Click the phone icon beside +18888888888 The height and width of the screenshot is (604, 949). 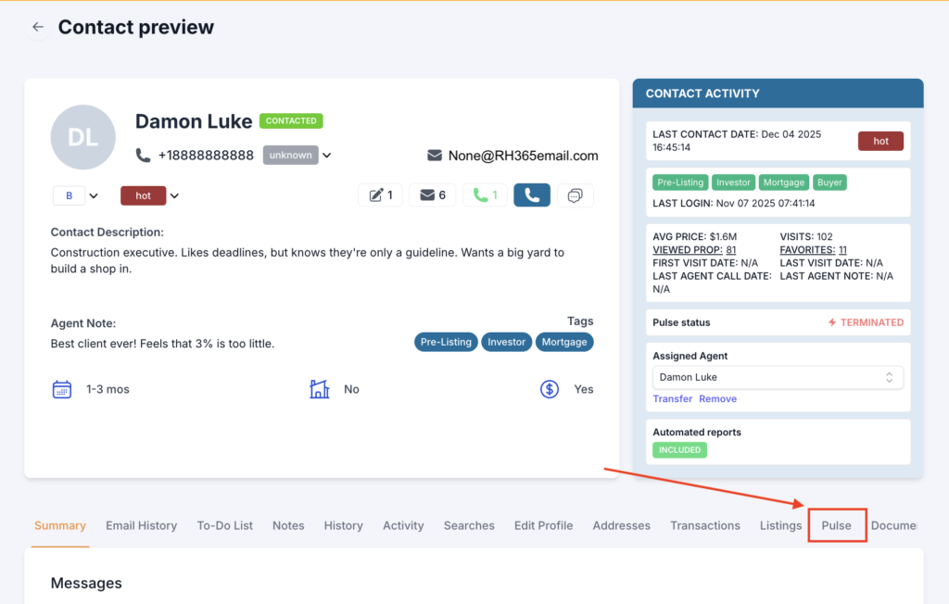[142, 155]
